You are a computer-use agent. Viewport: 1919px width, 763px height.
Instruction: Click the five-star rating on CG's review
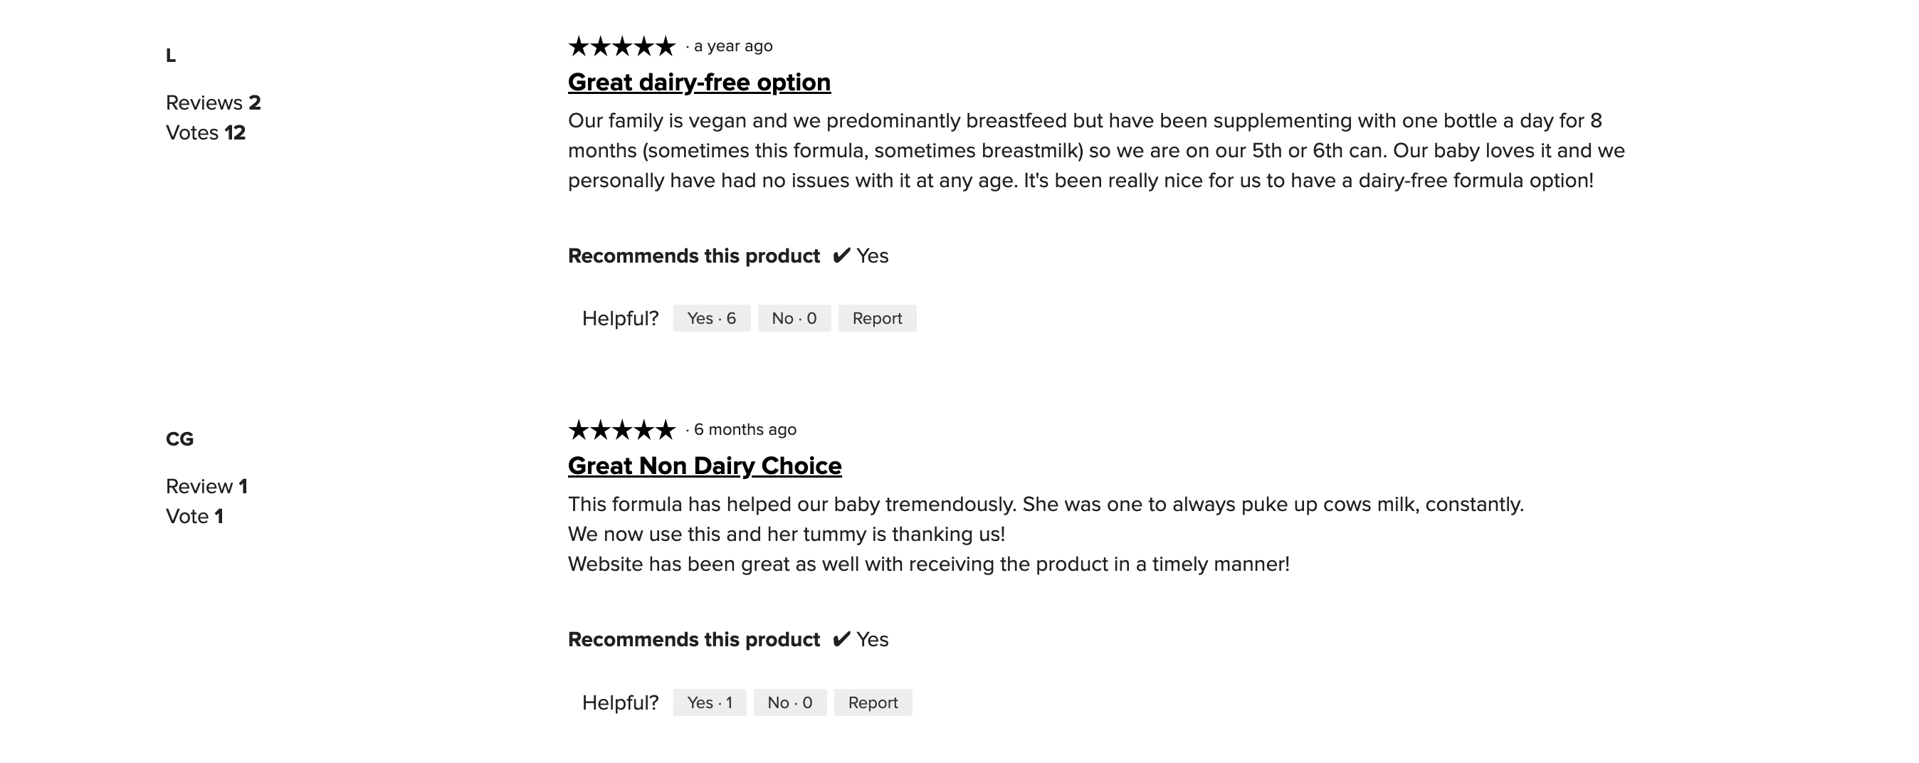(621, 430)
